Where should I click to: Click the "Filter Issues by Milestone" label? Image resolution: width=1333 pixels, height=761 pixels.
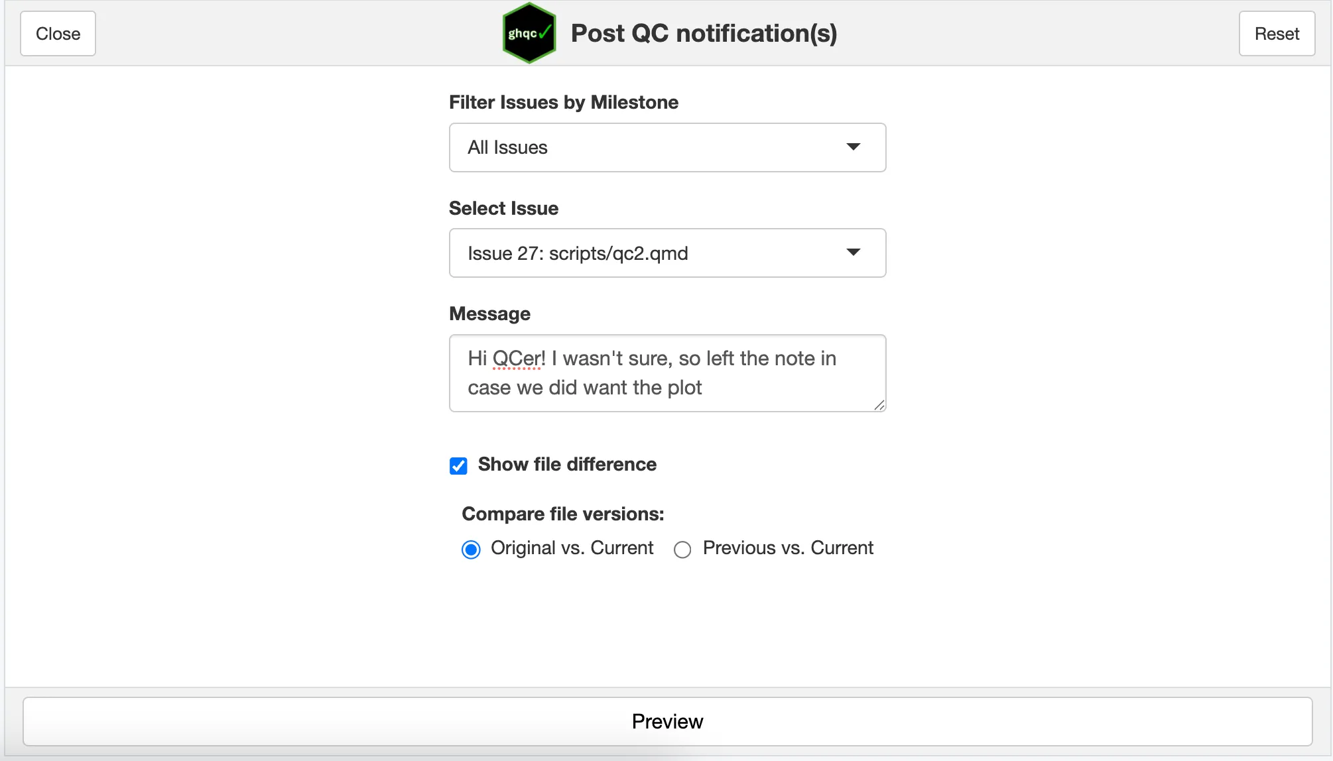(x=564, y=102)
